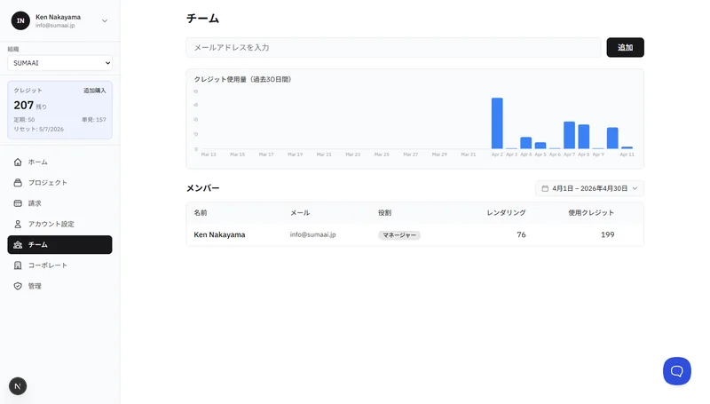710x404 pixels.
Task: Click the Apr 8 bar in chart
Action: [x=584, y=137]
